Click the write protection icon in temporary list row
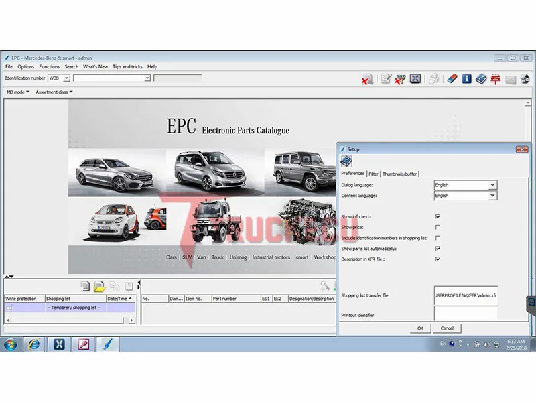The image size is (536, 402). pyautogui.click(x=9, y=308)
